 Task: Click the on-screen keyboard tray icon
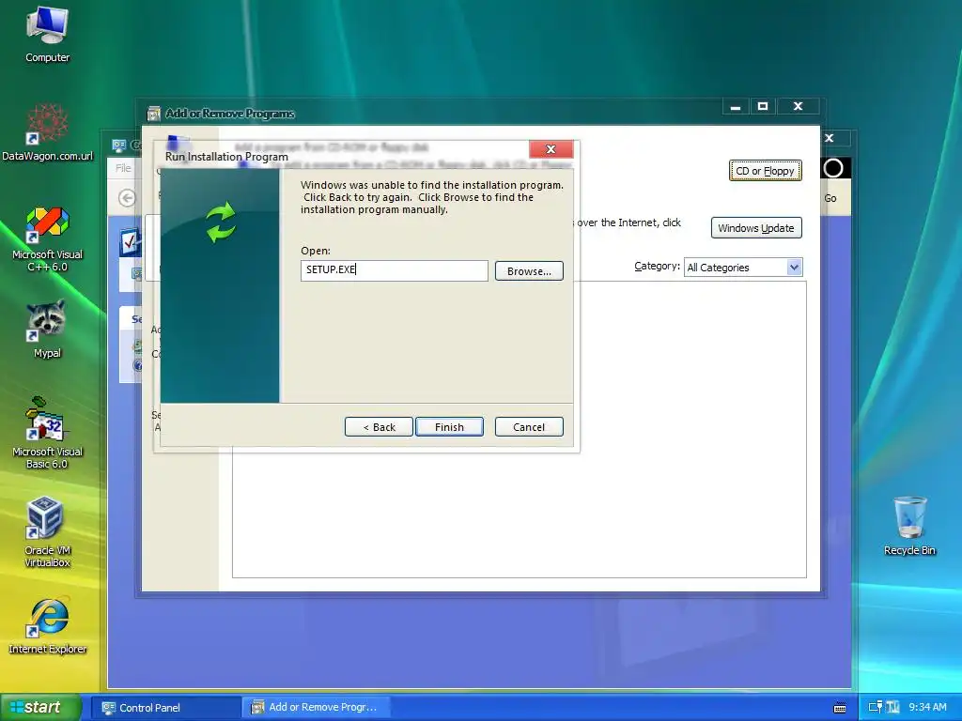(840, 708)
